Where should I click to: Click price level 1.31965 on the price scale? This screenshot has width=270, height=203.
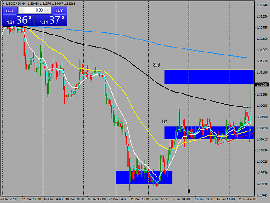coord(262,50)
